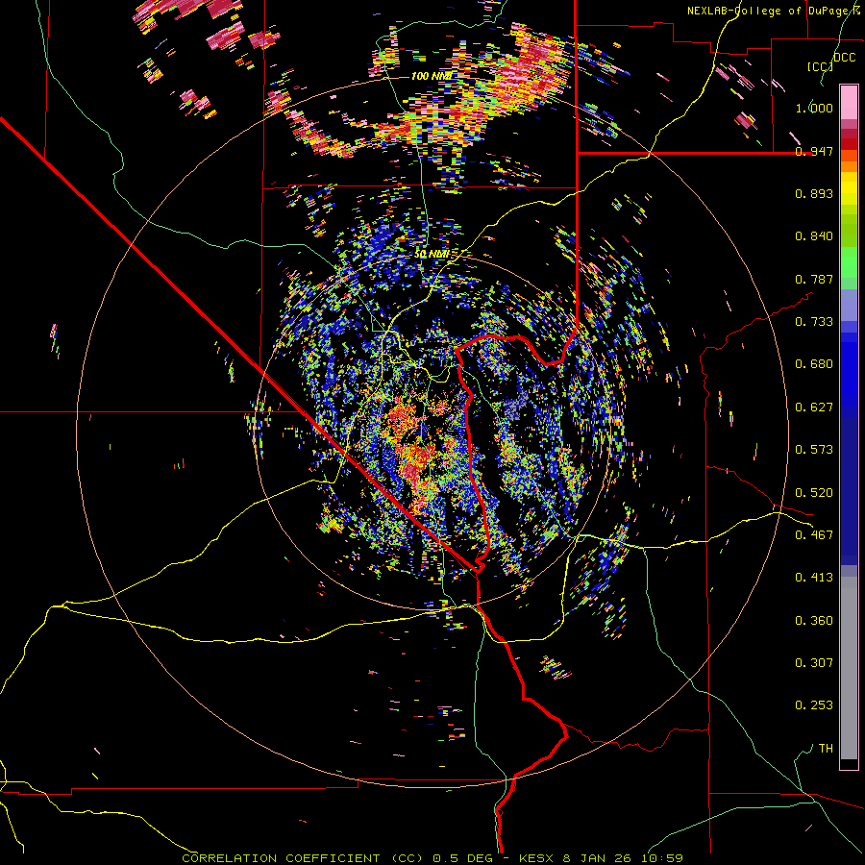Viewport: 865px width, 865px height.
Task: Click the 1.000 scale value
Action: pos(814,108)
